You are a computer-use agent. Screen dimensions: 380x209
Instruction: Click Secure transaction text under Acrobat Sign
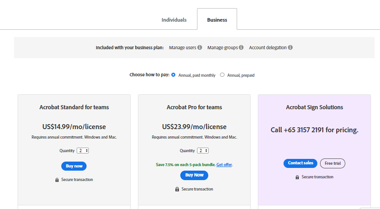[x=317, y=177]
